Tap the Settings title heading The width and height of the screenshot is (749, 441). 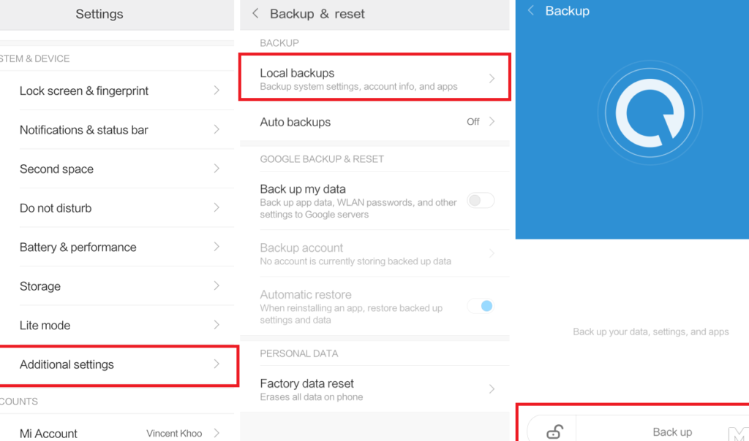99,14
